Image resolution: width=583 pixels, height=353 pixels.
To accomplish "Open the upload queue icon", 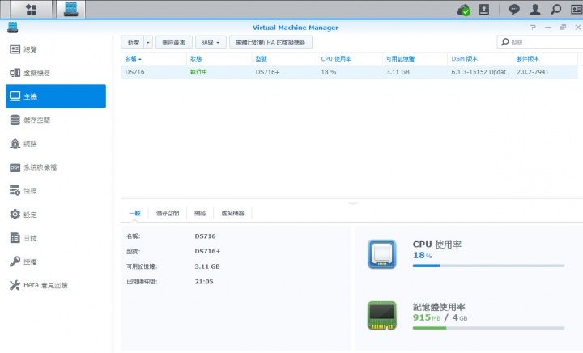I will (484, 9).
